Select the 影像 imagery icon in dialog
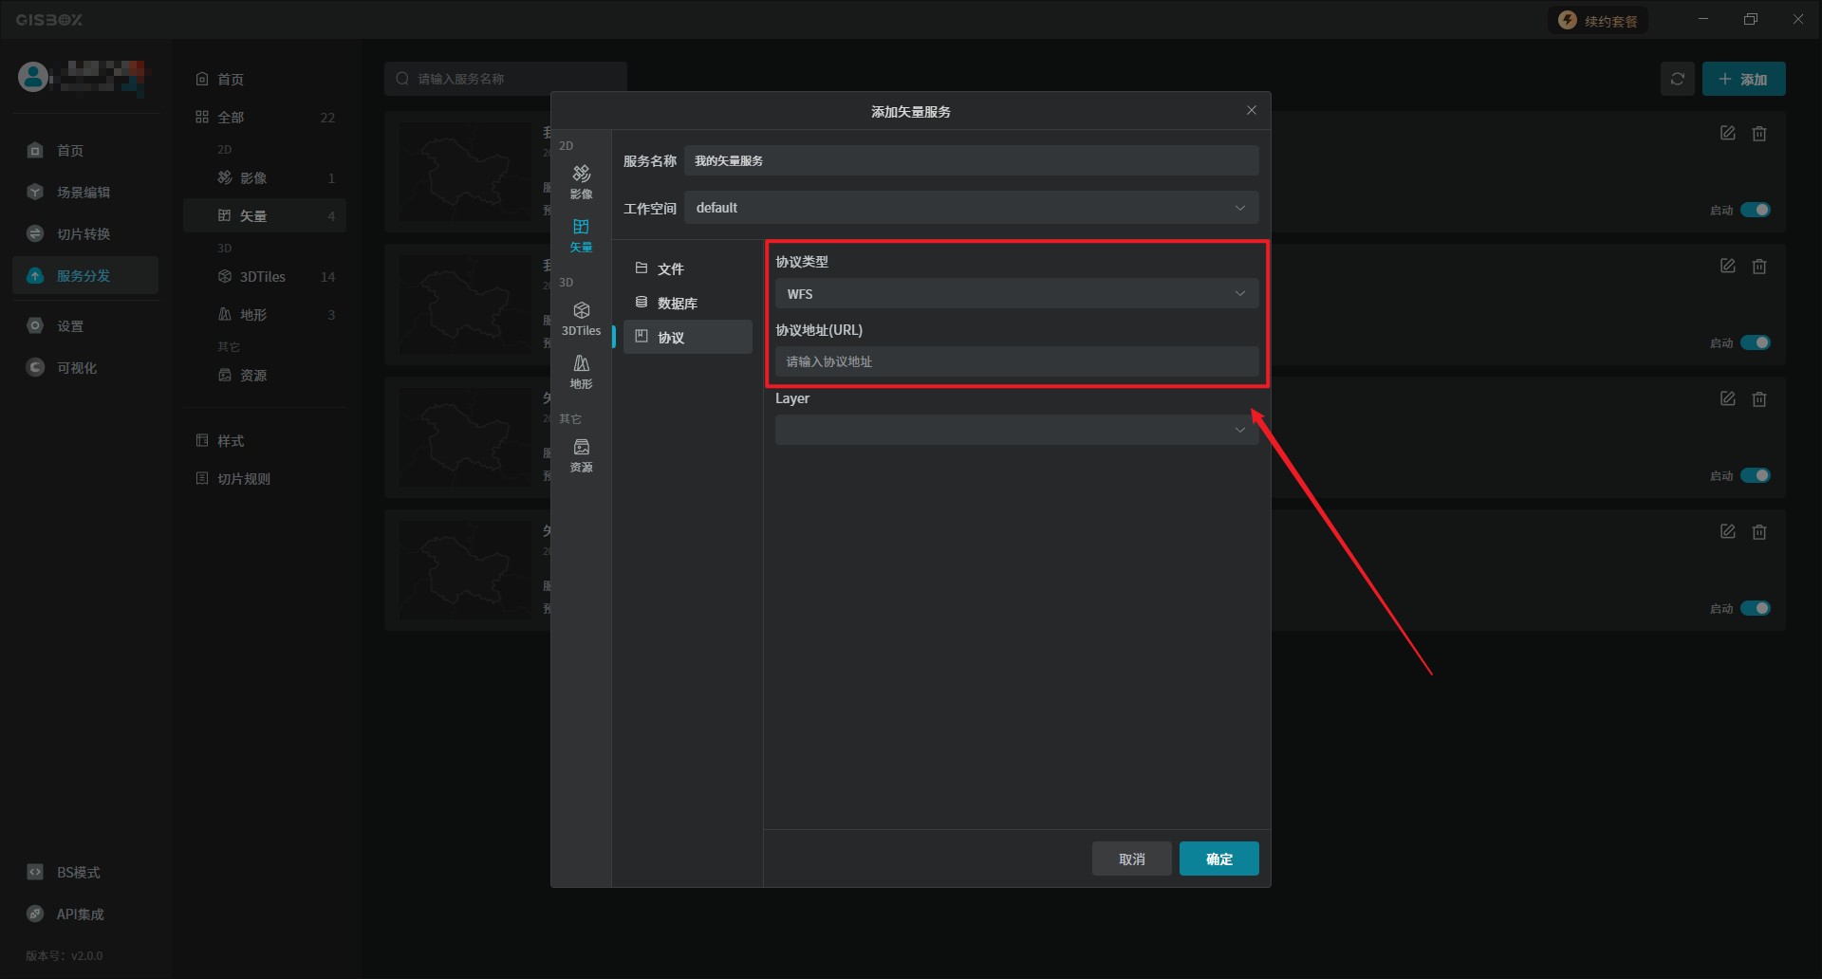The width and height of the screenshot is (1822, 979). [581, 180]
